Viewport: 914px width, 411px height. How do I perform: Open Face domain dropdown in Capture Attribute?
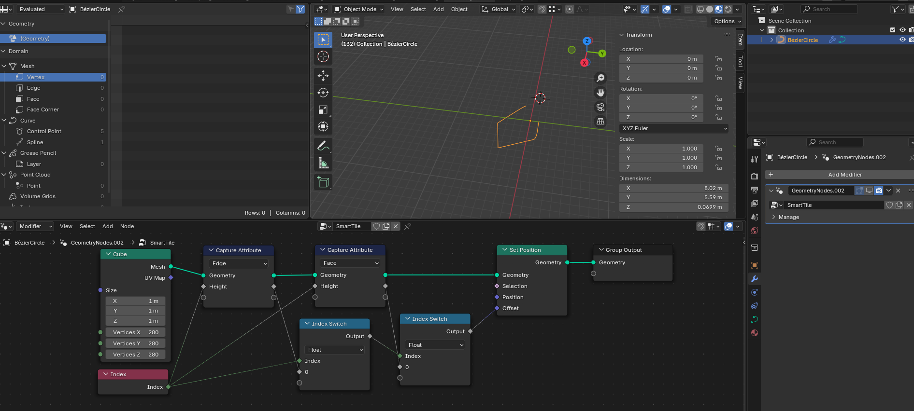tap(350, 263)
